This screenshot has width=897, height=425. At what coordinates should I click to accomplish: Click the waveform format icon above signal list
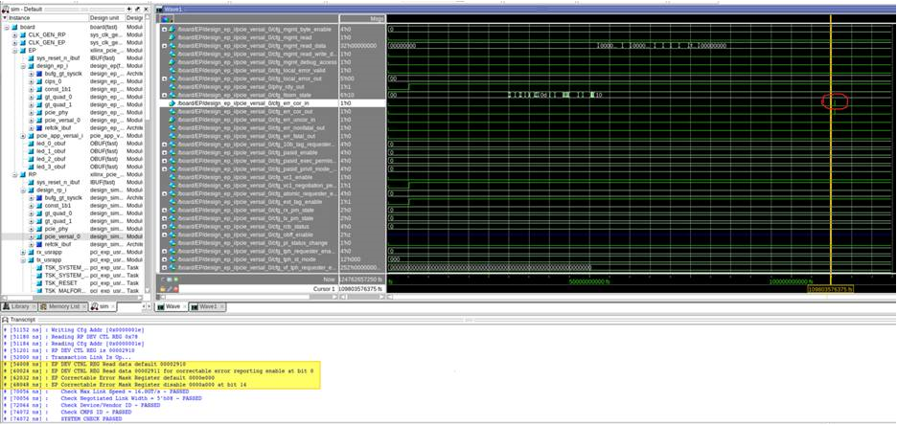point(167,18)
